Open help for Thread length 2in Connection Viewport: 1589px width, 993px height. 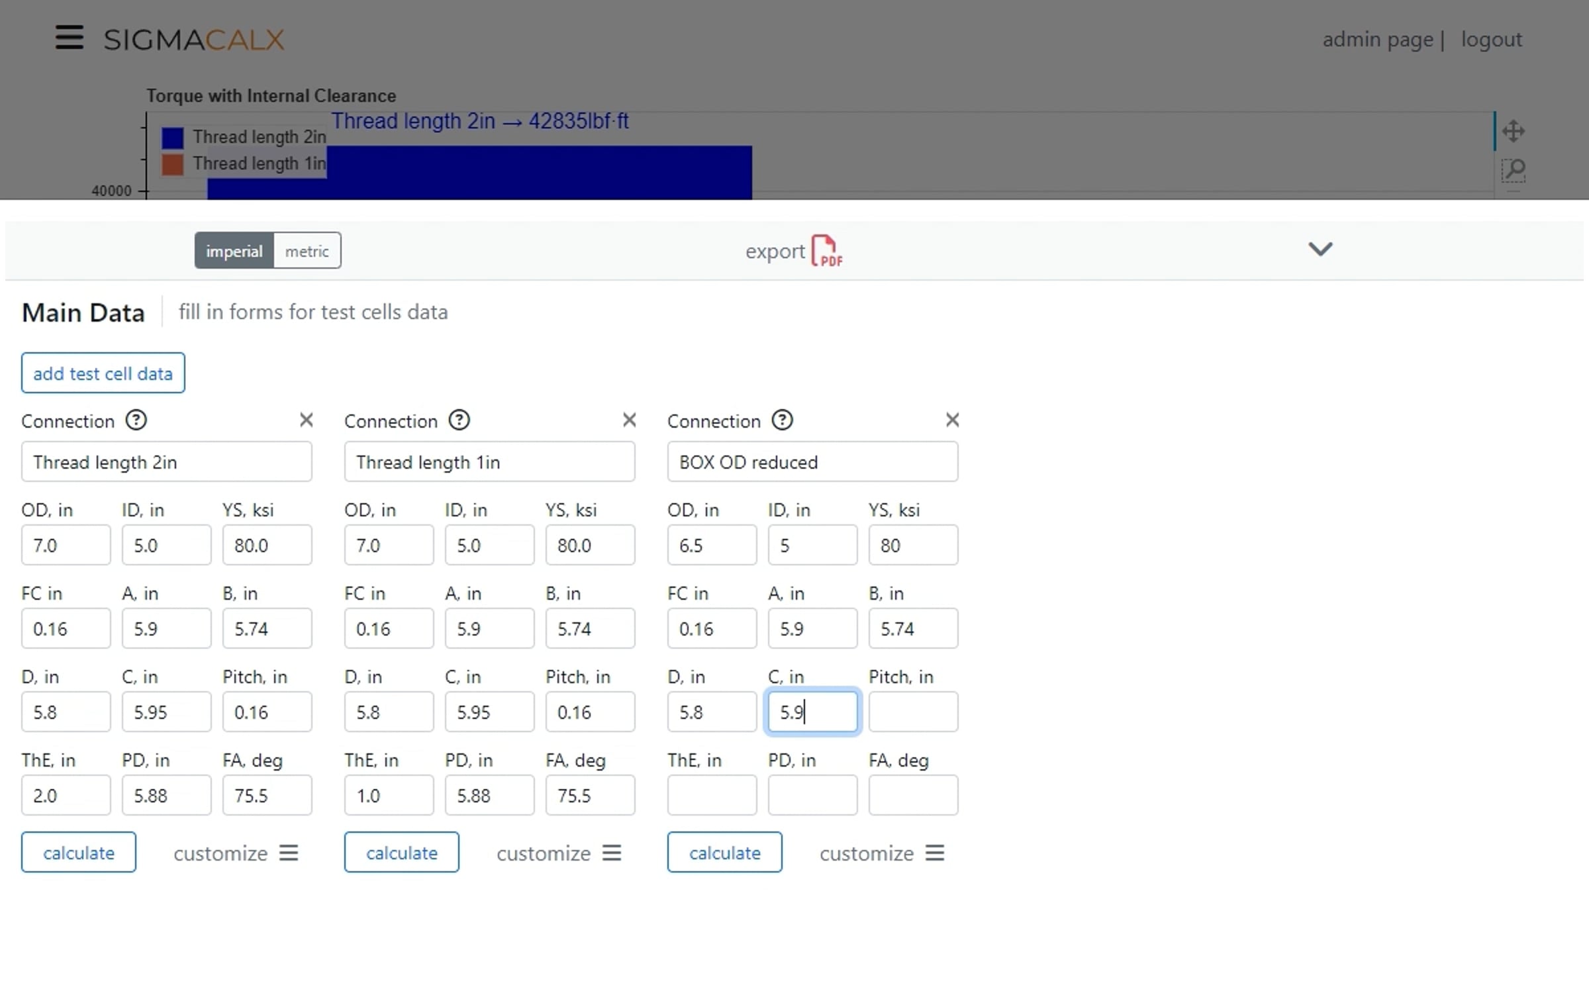click(x=136, y=420)
